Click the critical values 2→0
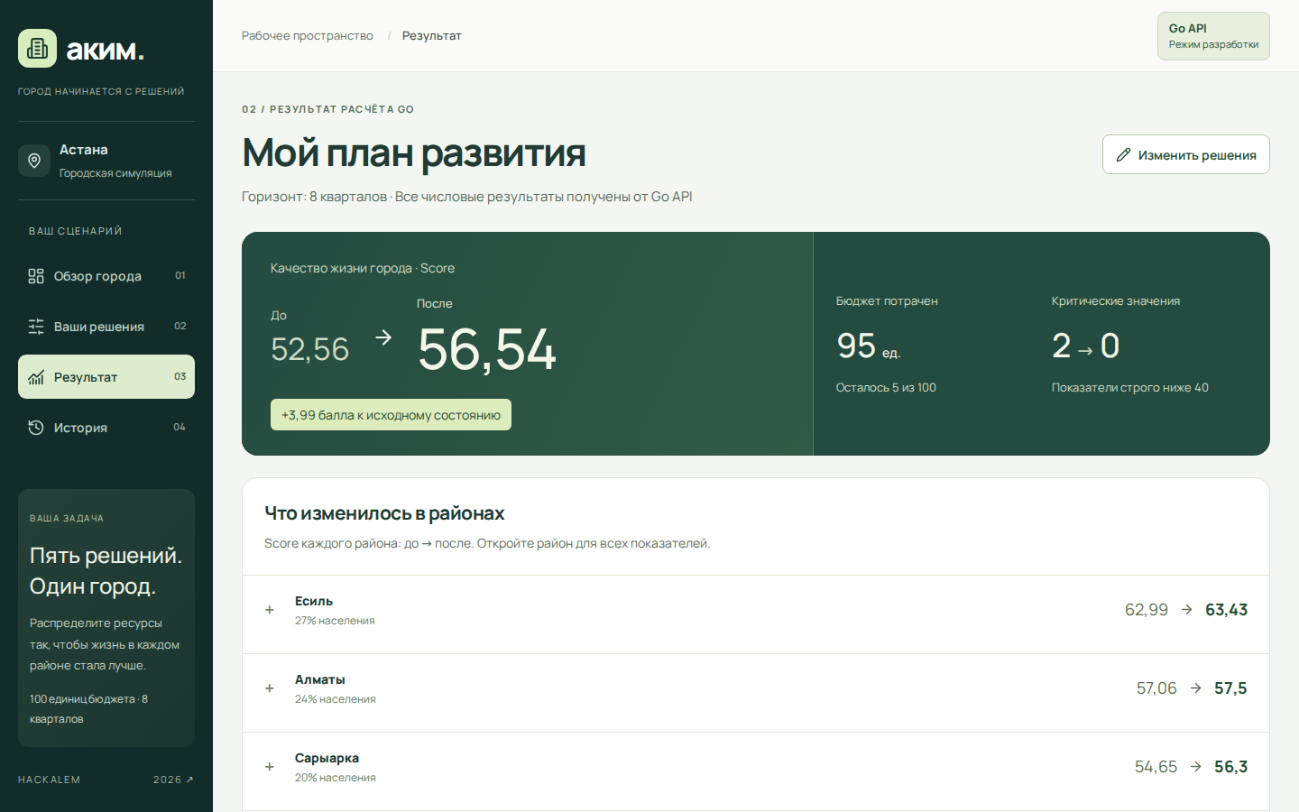The image size is (1299, 812). pyautogui.click(x=1085, y=346)
